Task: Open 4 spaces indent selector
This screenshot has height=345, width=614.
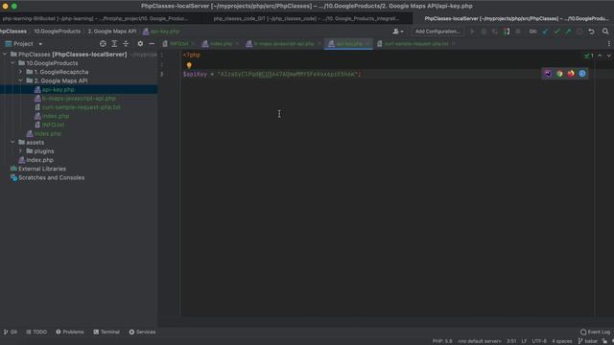Action: [x=562, y=341]
